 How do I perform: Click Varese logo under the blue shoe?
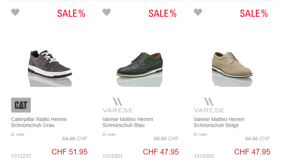click(118, 105)
